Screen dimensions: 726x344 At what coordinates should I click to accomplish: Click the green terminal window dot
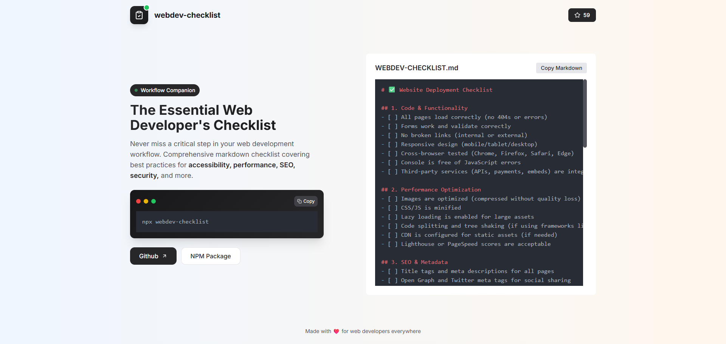click(x=154, y=201)
